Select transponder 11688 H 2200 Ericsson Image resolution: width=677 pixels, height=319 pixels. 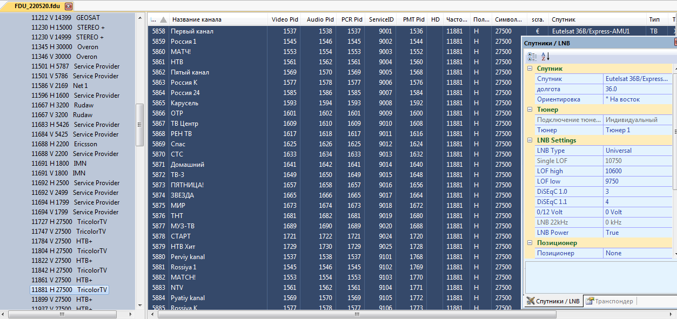[64, 144]
